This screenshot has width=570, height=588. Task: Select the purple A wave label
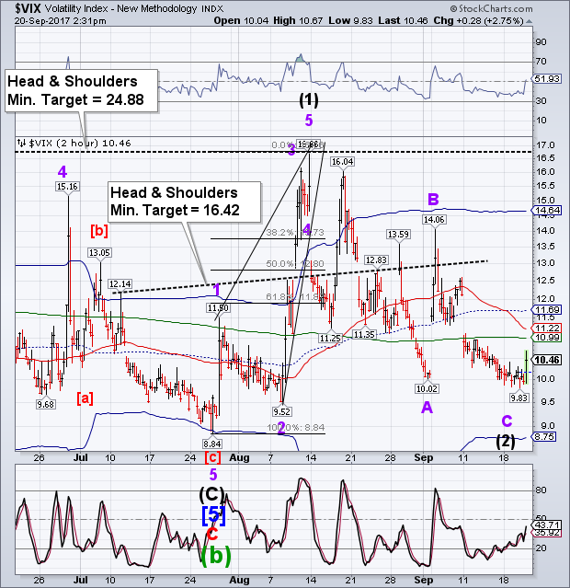(x=427, y=407)
